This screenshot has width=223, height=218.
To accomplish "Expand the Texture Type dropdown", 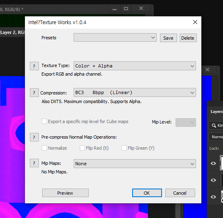I will pyautogui.click(x=135, y=66).
